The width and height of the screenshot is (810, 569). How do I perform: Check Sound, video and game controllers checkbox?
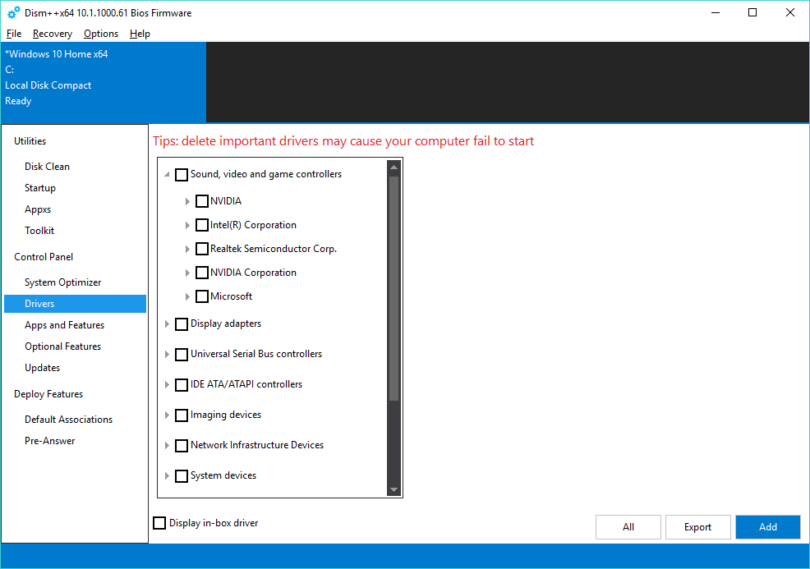pos(182,175)
